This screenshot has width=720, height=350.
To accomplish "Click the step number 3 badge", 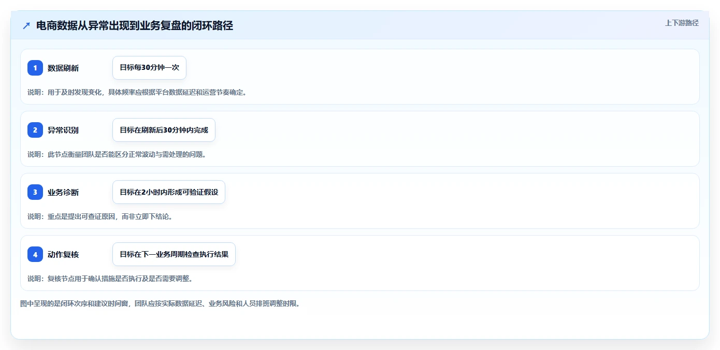I will pyautogui.click(x=35, y=192).
